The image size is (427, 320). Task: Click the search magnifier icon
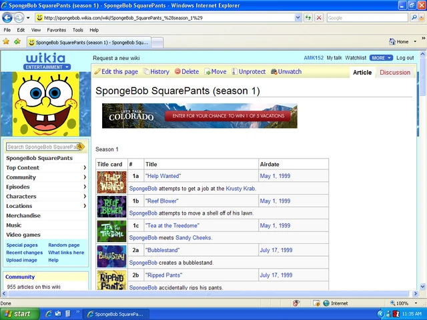(x=414, y=18)
